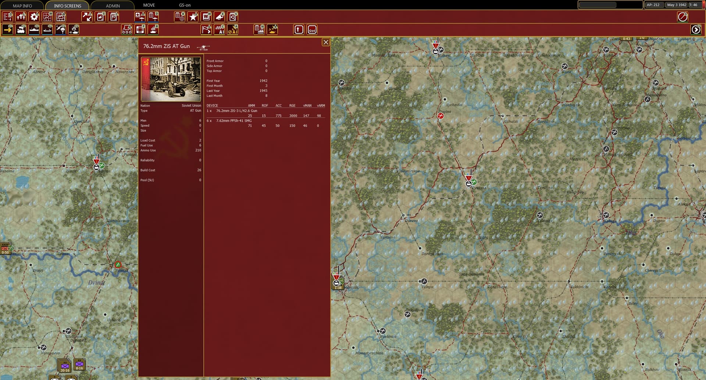This screenshot has height=380, width=706.
Task: Select the naval transport ship mode icon
Action: (34, 30)
